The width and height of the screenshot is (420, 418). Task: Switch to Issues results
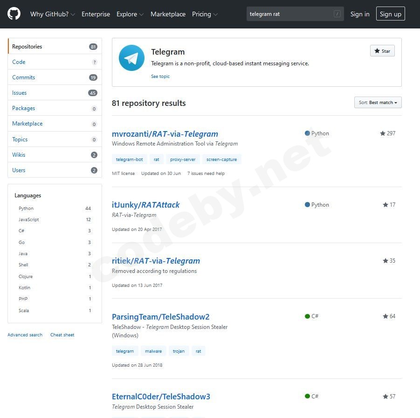(x=55, y=93)
